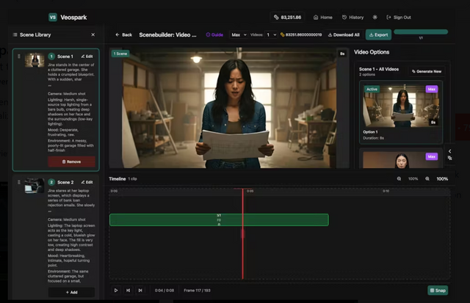
Task: Click the 0:04 / 0:08 time readout
Action: tap(164, 291)
